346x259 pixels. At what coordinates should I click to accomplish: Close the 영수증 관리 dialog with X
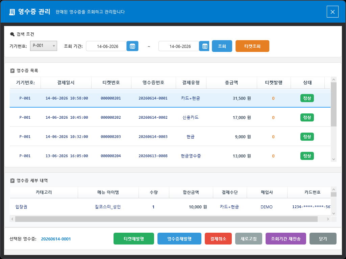coord(332,12)
